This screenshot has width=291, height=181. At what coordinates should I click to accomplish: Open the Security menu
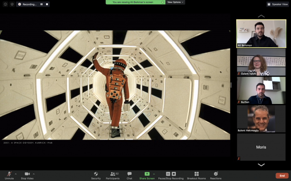coord(96,176)
